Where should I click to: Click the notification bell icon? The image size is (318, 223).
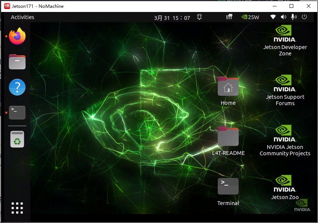199,17
